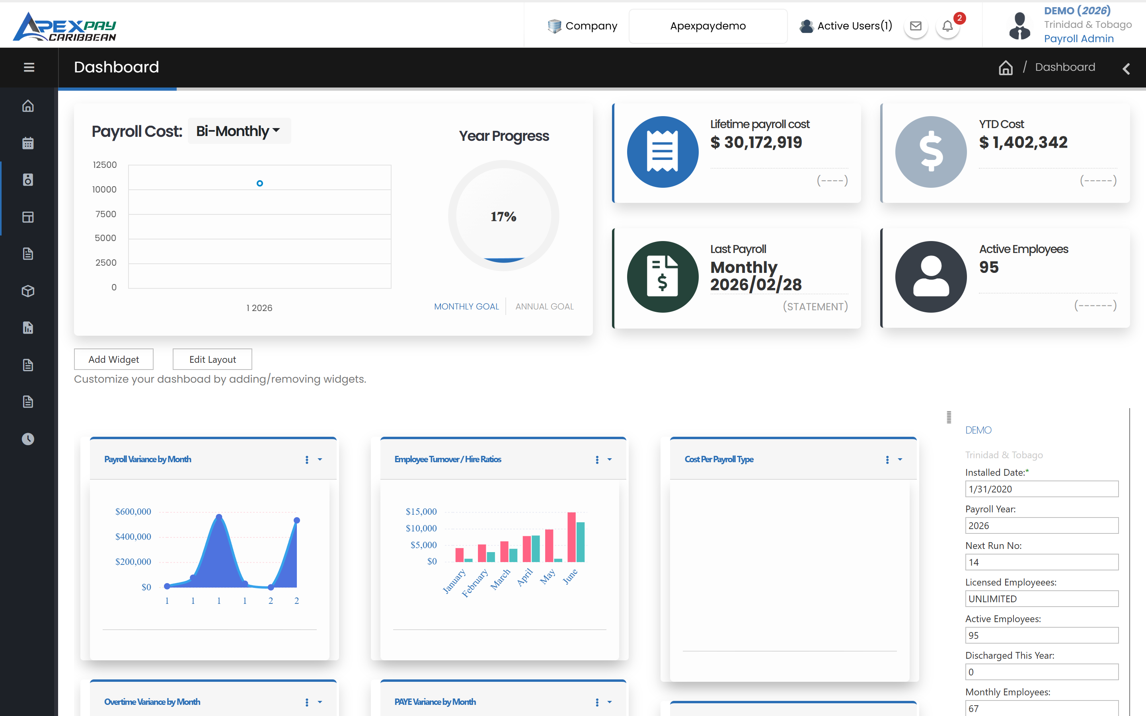Viewport: 1146px width, 716px height.
Task: Click the drag handle beside the DEMO panel
Action: coord(949,417)
